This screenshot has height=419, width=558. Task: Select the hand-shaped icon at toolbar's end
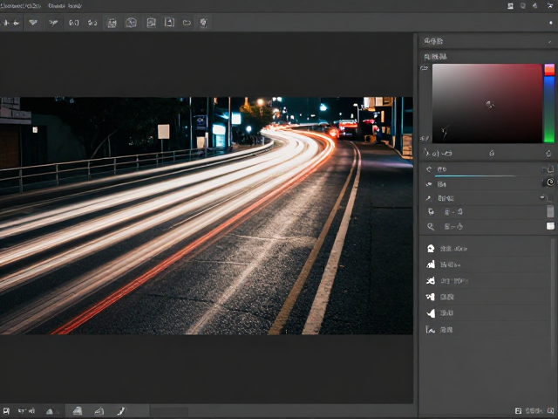tap(203, 23)
